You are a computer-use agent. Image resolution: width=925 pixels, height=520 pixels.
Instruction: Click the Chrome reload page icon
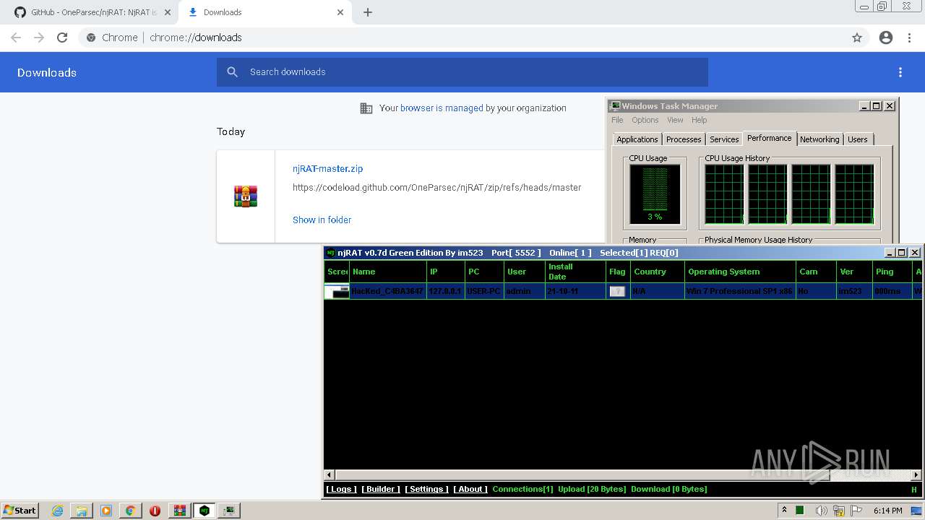[62, 38]
